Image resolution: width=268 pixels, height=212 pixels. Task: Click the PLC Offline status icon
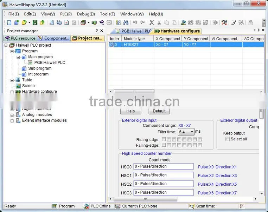86,206
